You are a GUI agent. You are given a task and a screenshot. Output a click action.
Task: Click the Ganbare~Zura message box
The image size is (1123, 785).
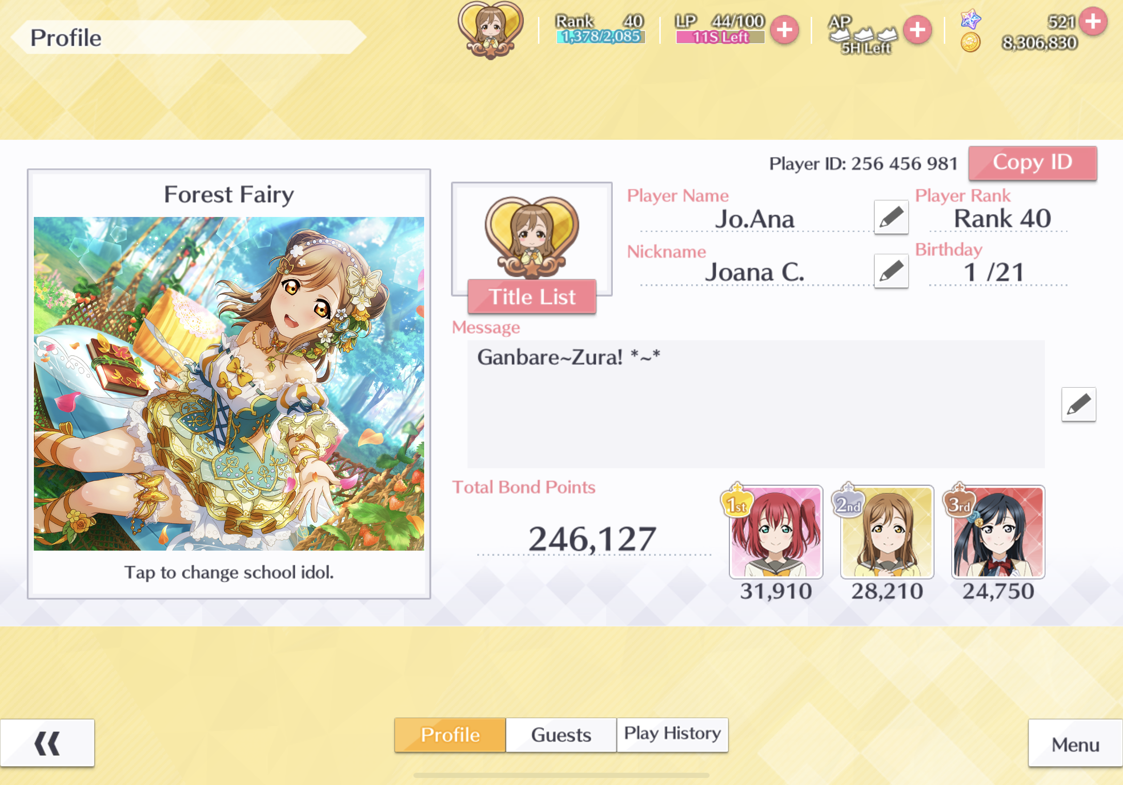pyautogui.click(x=756, y=404)
